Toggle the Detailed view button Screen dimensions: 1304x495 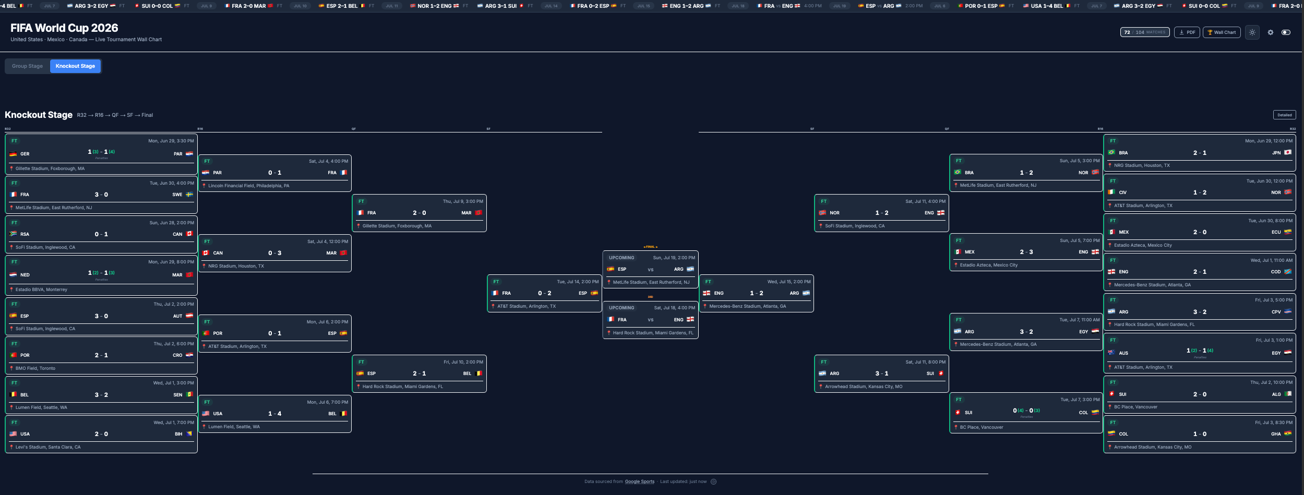coord(1284,115)
